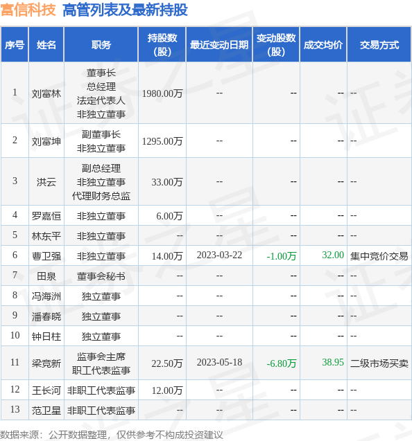412x441 pixels.
Task: Click the 姓名 column header
Action: (x=46, y=45)
